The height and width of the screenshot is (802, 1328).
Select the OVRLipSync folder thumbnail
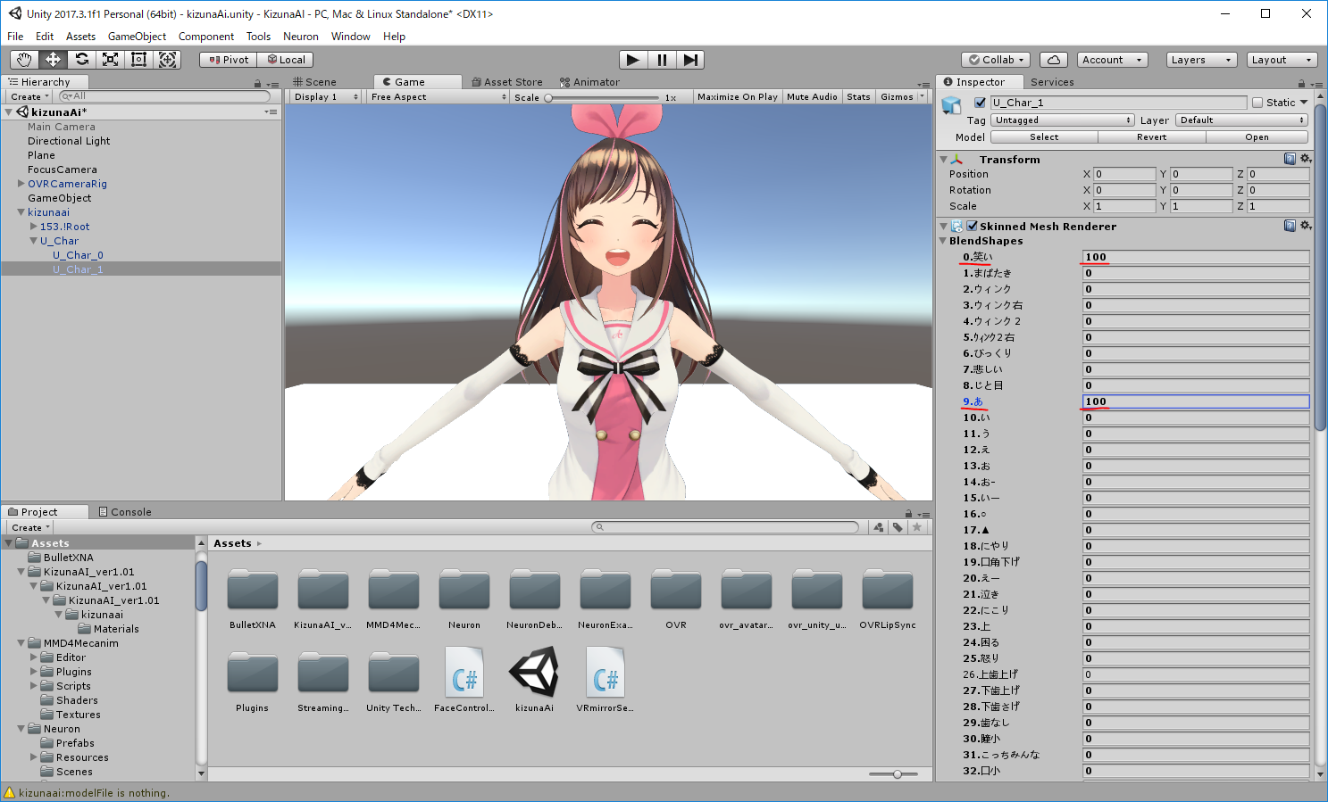[x=888, y=590]
